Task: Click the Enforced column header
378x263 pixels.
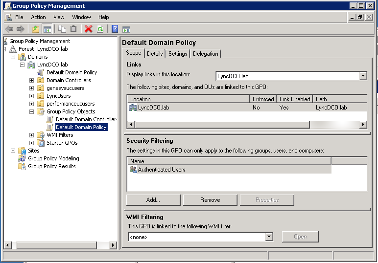Action: [263, 99]
